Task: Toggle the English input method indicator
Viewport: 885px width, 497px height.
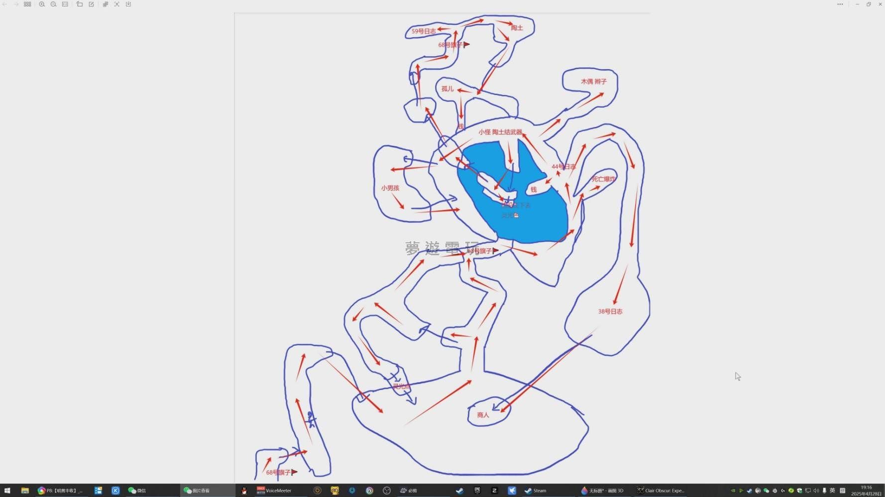Action: pyautogui.click(x=832, y=491)
